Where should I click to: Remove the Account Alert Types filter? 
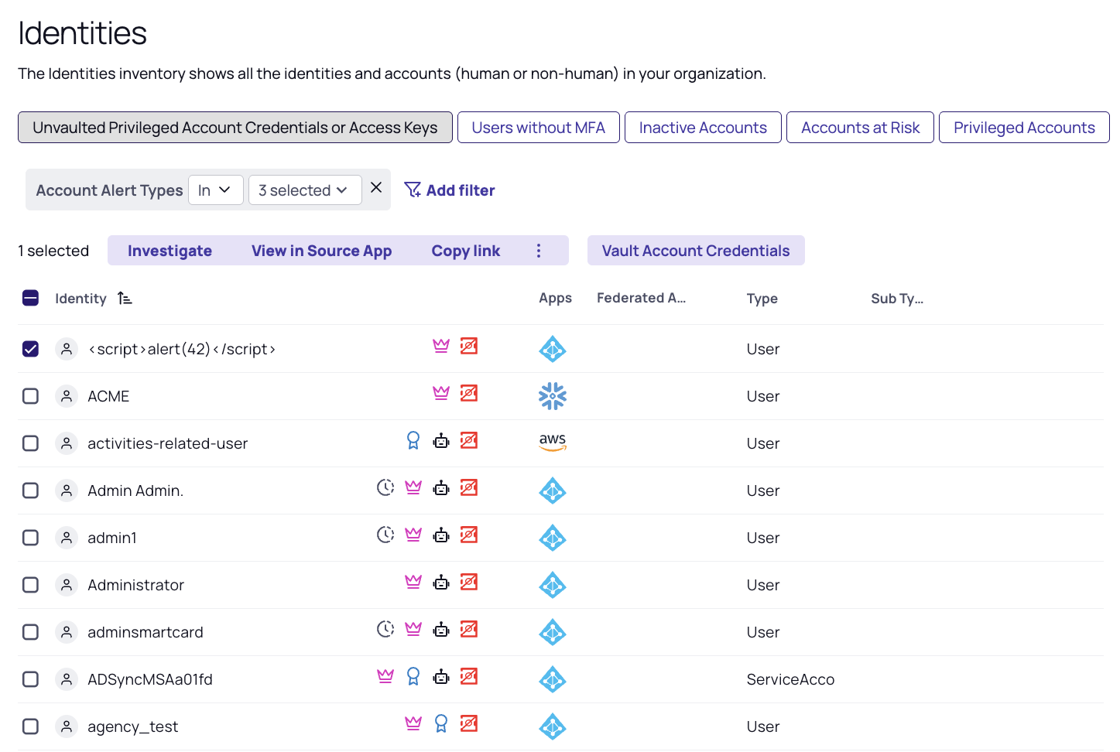(376, 188)
